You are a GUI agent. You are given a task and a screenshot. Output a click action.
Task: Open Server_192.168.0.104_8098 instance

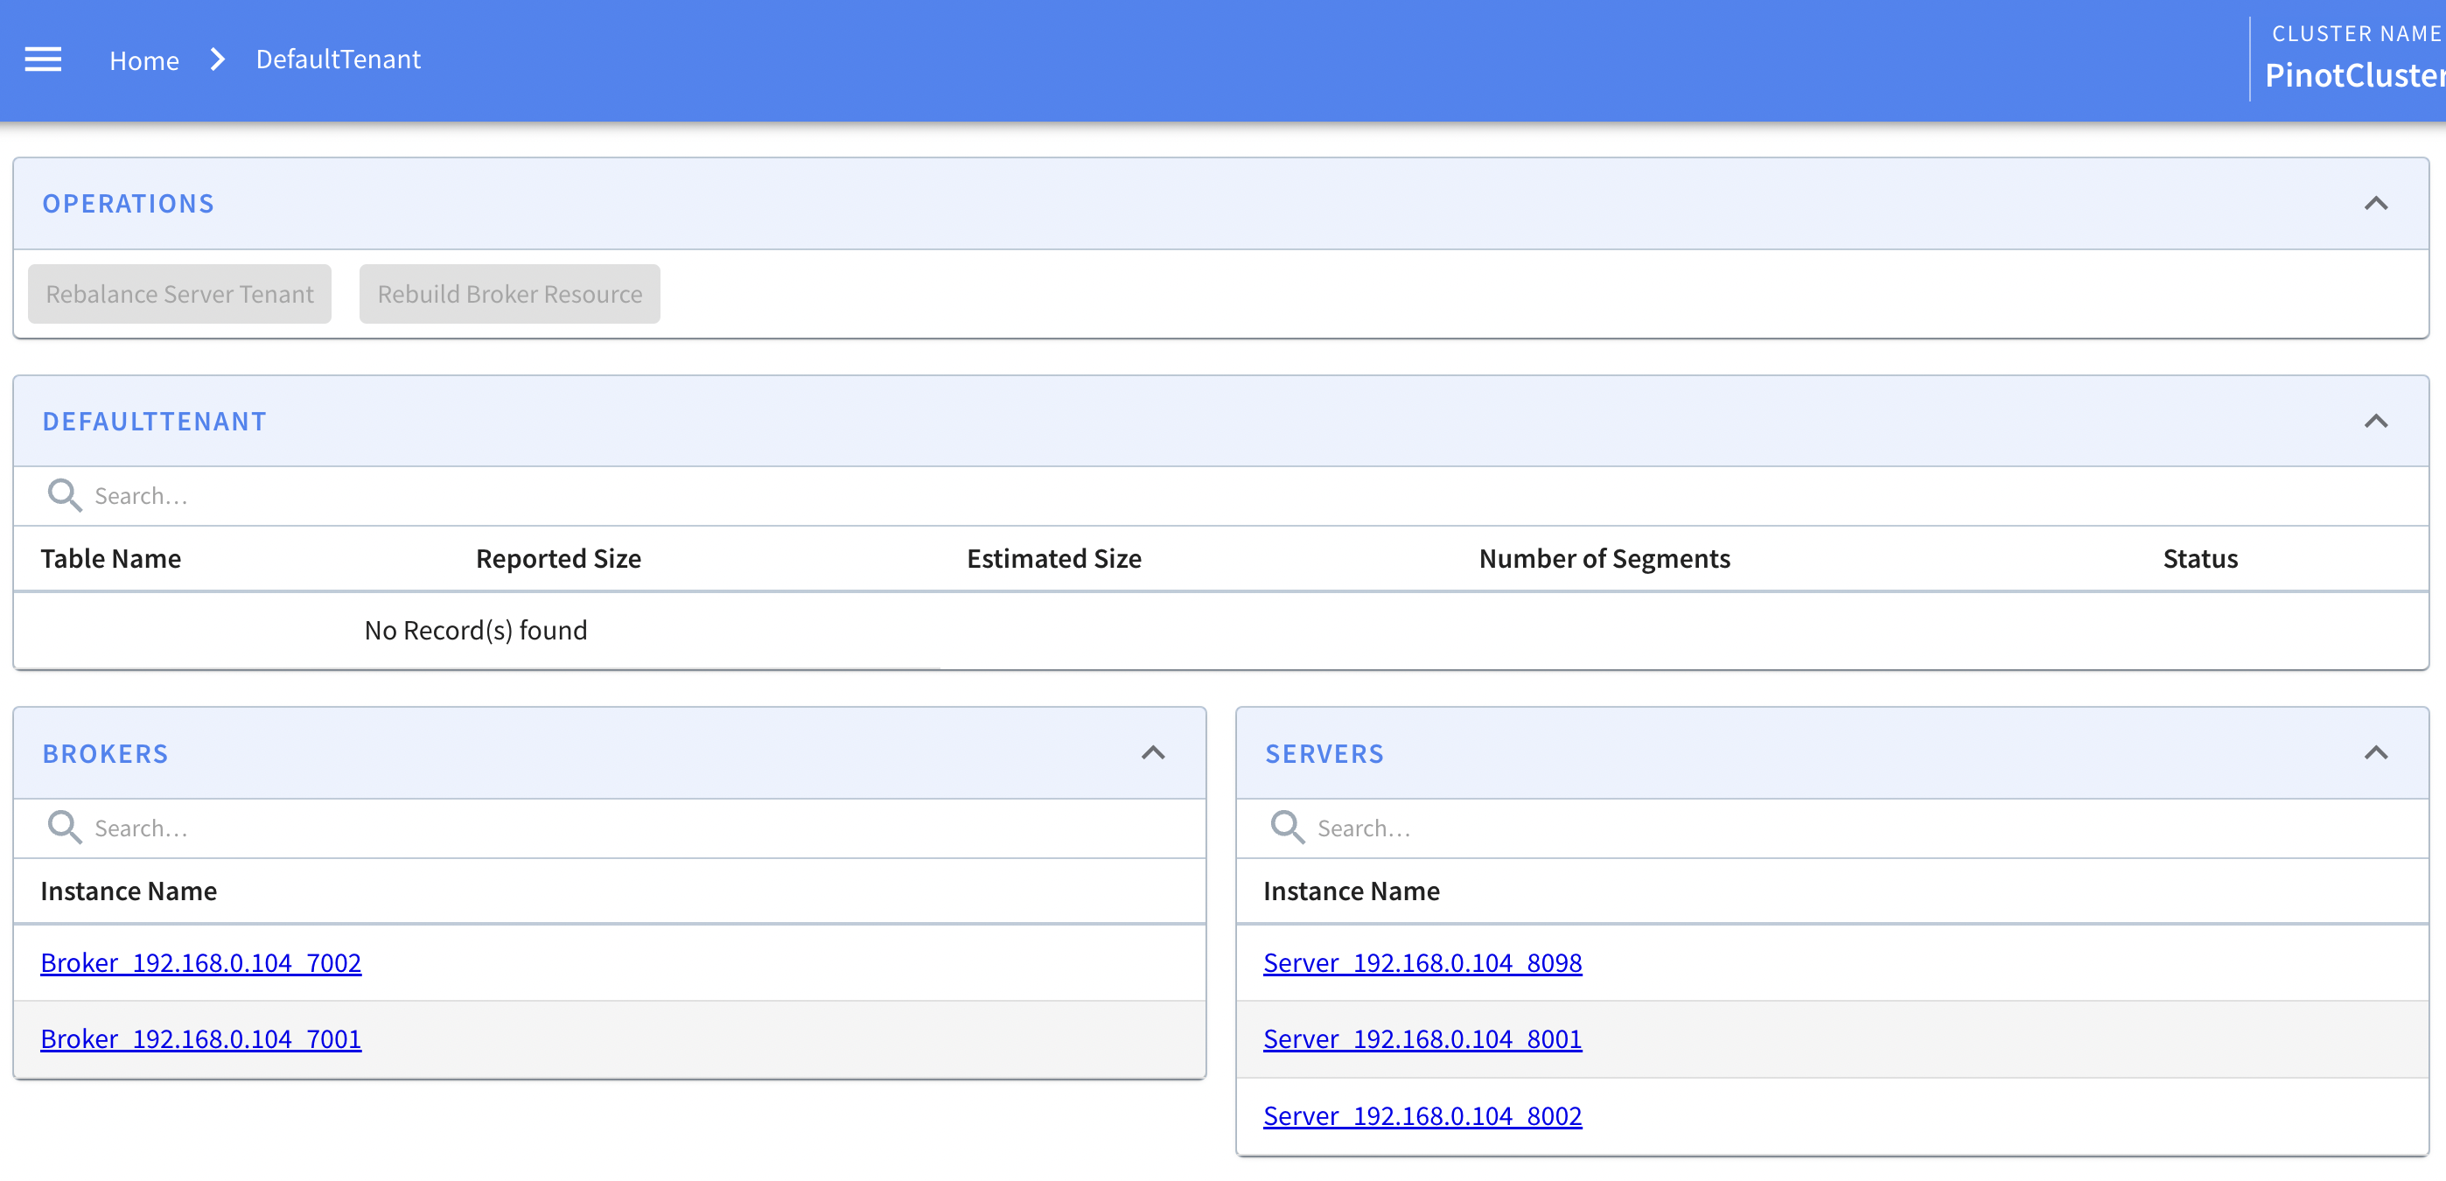(x=1422, y=962)
